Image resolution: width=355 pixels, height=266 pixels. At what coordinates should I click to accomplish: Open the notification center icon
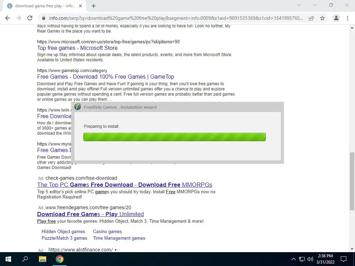coord(344,259)
